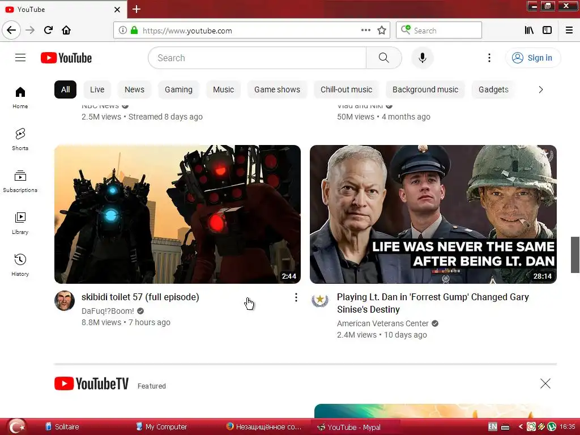Click the page vertical scrollbar thumb
580x435 pixels.
tap(575, 254)
